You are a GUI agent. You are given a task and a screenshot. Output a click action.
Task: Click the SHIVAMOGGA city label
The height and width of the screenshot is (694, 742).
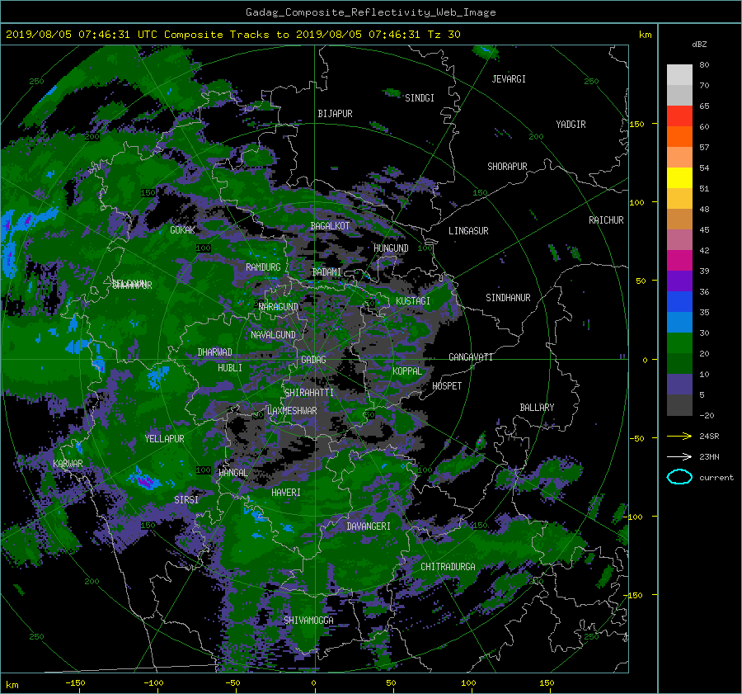(x=308, y=621)
